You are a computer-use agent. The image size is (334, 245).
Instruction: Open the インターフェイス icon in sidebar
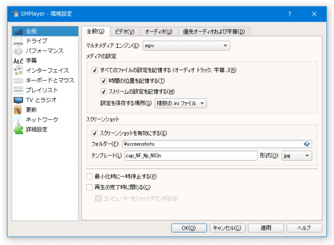pos(19,70)
